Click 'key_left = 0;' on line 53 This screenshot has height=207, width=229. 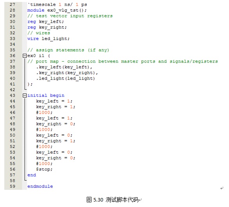(54, 152)
